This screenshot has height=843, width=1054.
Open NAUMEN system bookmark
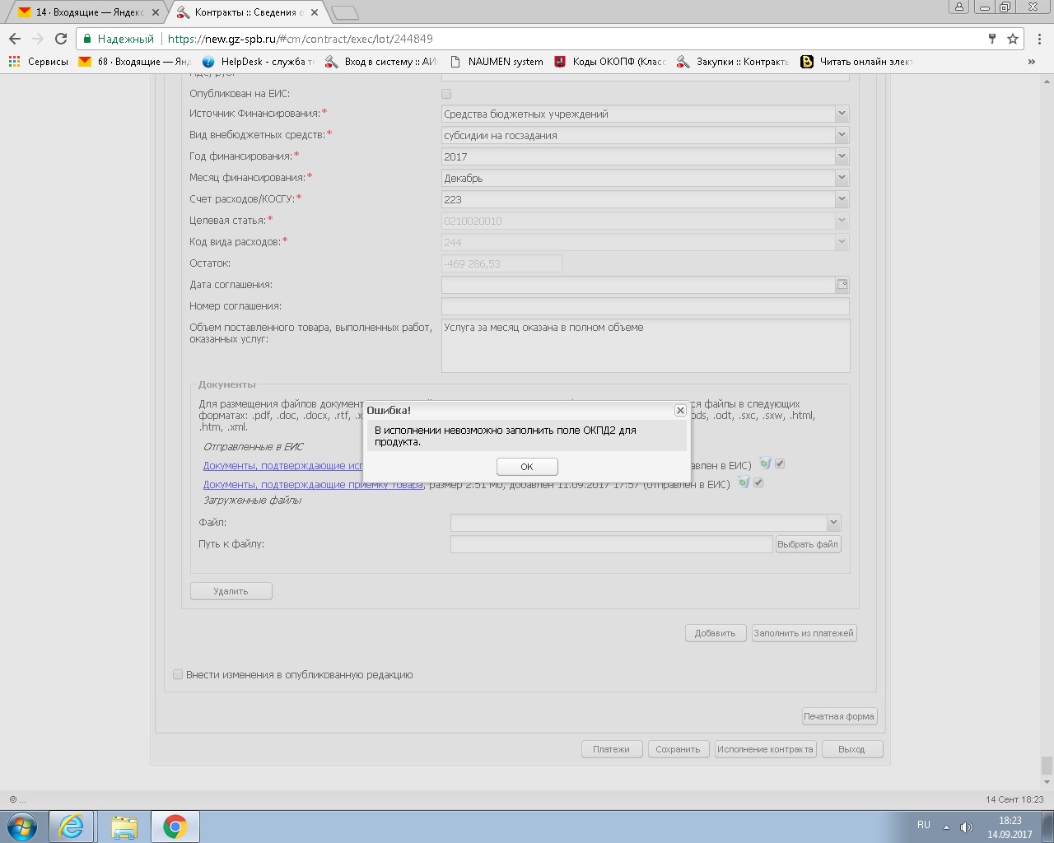(x=497, y=62)
